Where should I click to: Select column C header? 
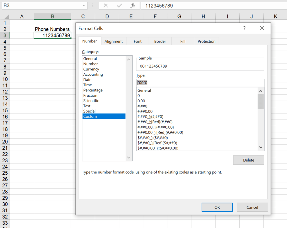[83, 16]
